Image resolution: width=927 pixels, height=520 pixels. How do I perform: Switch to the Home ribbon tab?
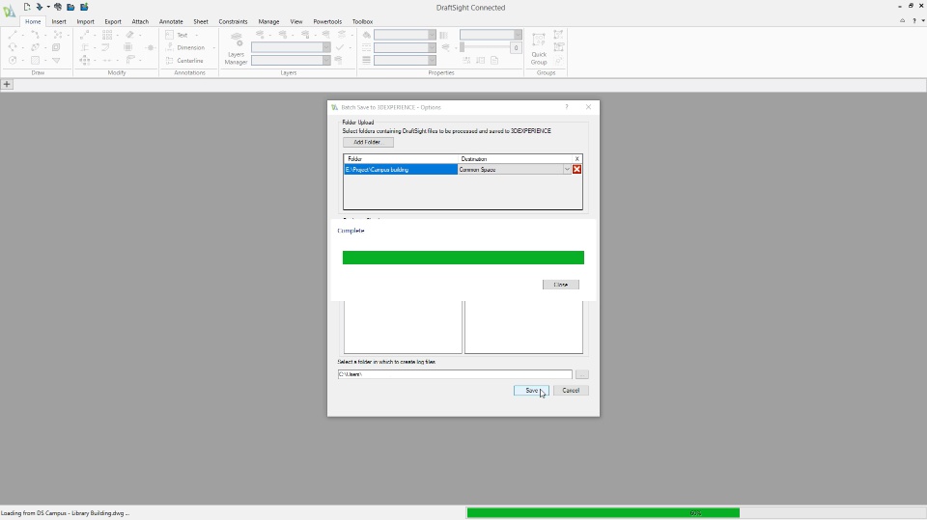33,21
